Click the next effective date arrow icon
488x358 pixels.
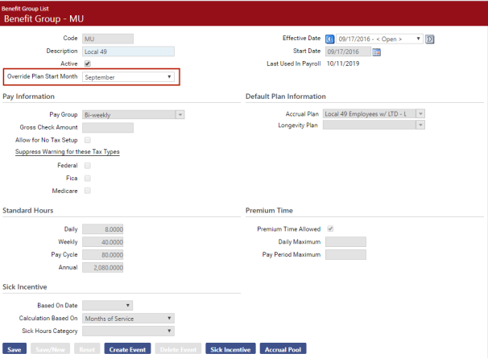pos(430,39)
